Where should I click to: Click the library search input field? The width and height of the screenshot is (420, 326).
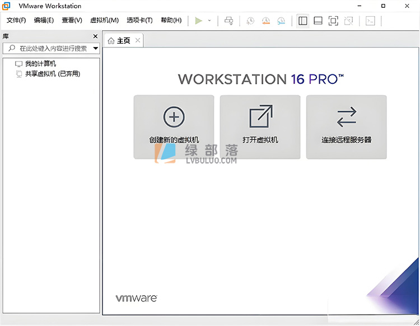pyautogui.click(x=51, y=49)
